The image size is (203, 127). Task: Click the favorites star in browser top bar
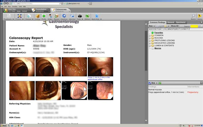(199, 4)
